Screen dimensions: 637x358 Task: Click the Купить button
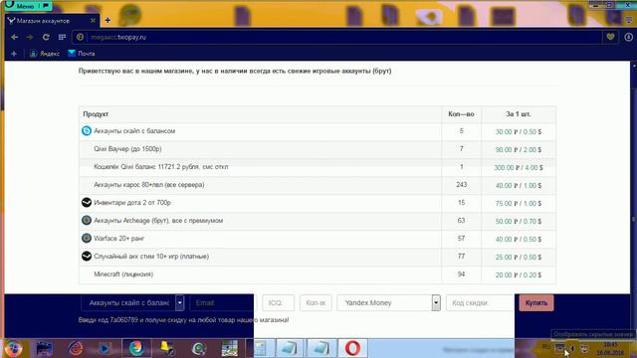point(536,302)
